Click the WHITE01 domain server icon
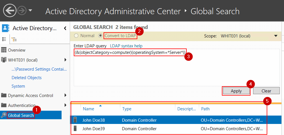This screenshot has width=284, height=135. pyautogui.click(x=4, y=60)
